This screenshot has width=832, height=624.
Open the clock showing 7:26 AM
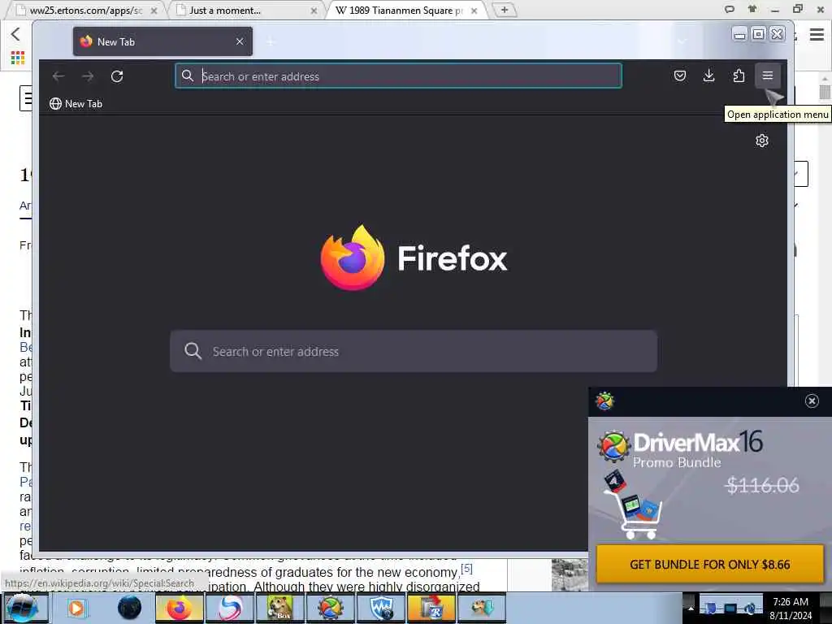click(x=791, y=608)
